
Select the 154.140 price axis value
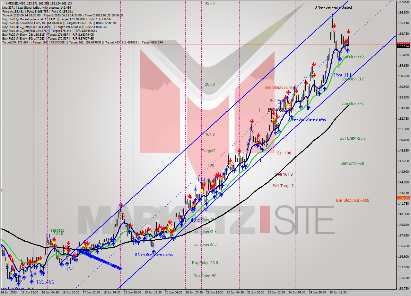[x=403, y=108]
